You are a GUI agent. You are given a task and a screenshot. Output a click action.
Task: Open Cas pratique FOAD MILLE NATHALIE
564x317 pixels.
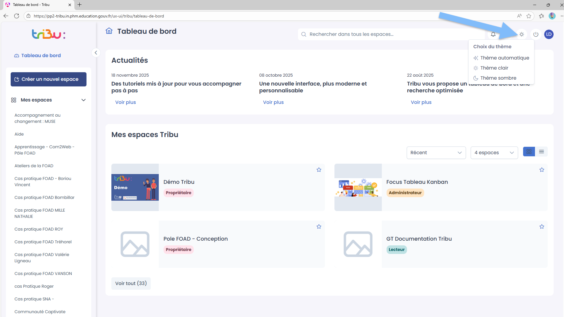click(x=40, y=213)
